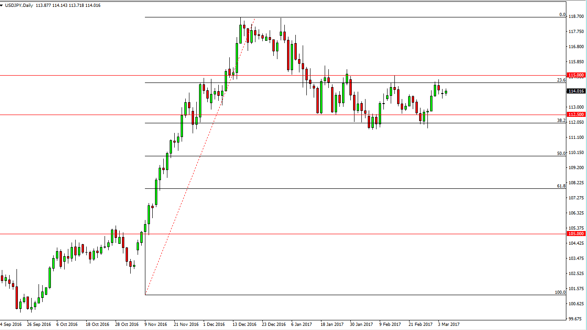Click the 3 Mar 2017 date label
Viewport: 587px width, 330px height.
pos(449,324)
